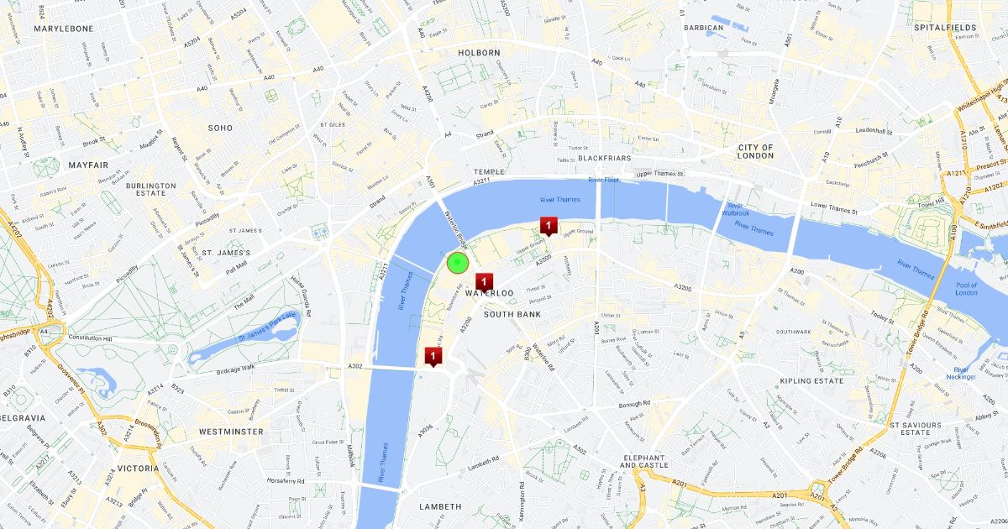
Task: Click the LAMBETH district label
Action: tap(440, 507)
